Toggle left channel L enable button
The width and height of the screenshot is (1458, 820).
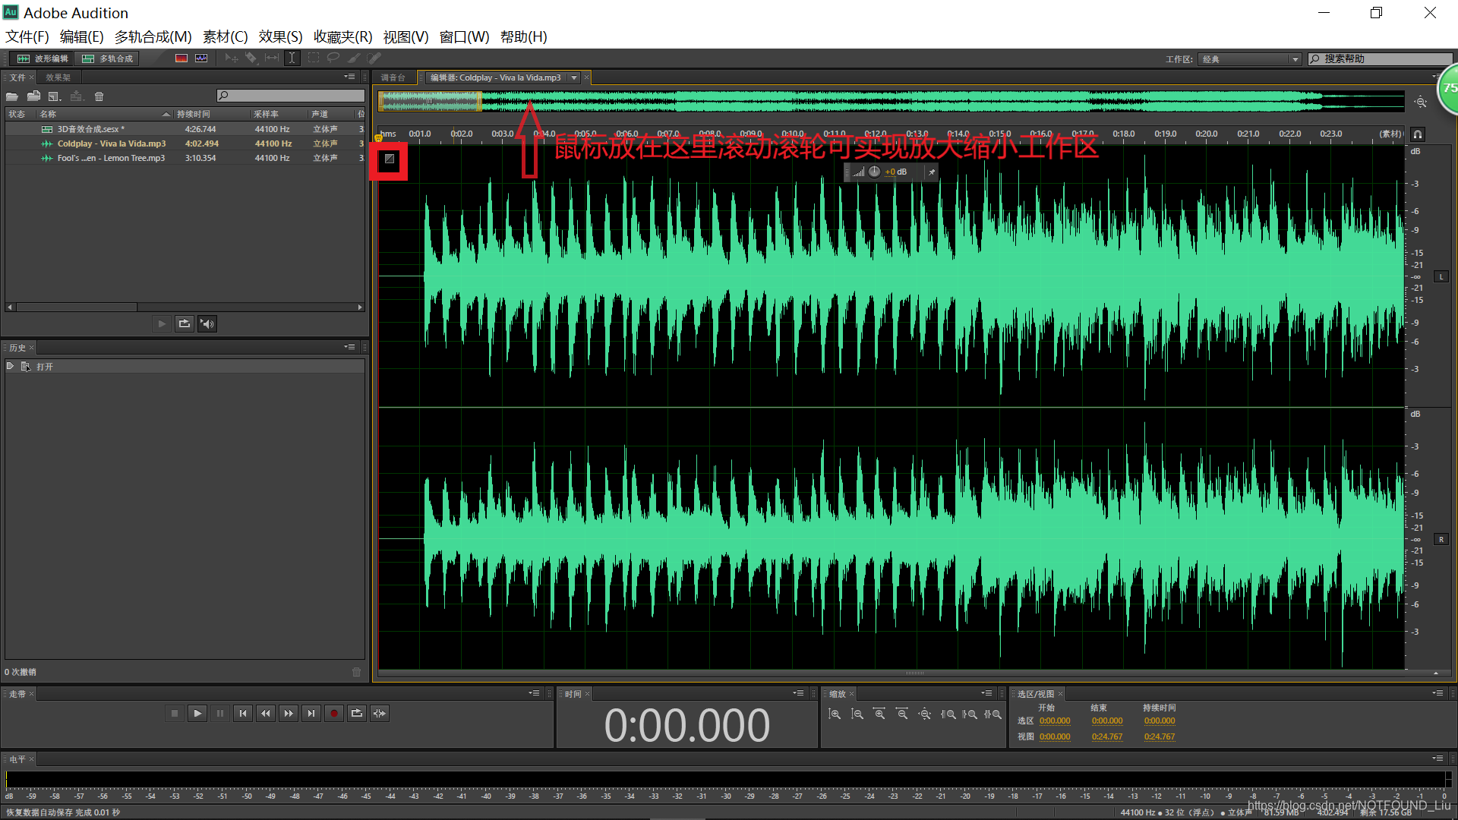[x=1441, y=276]
